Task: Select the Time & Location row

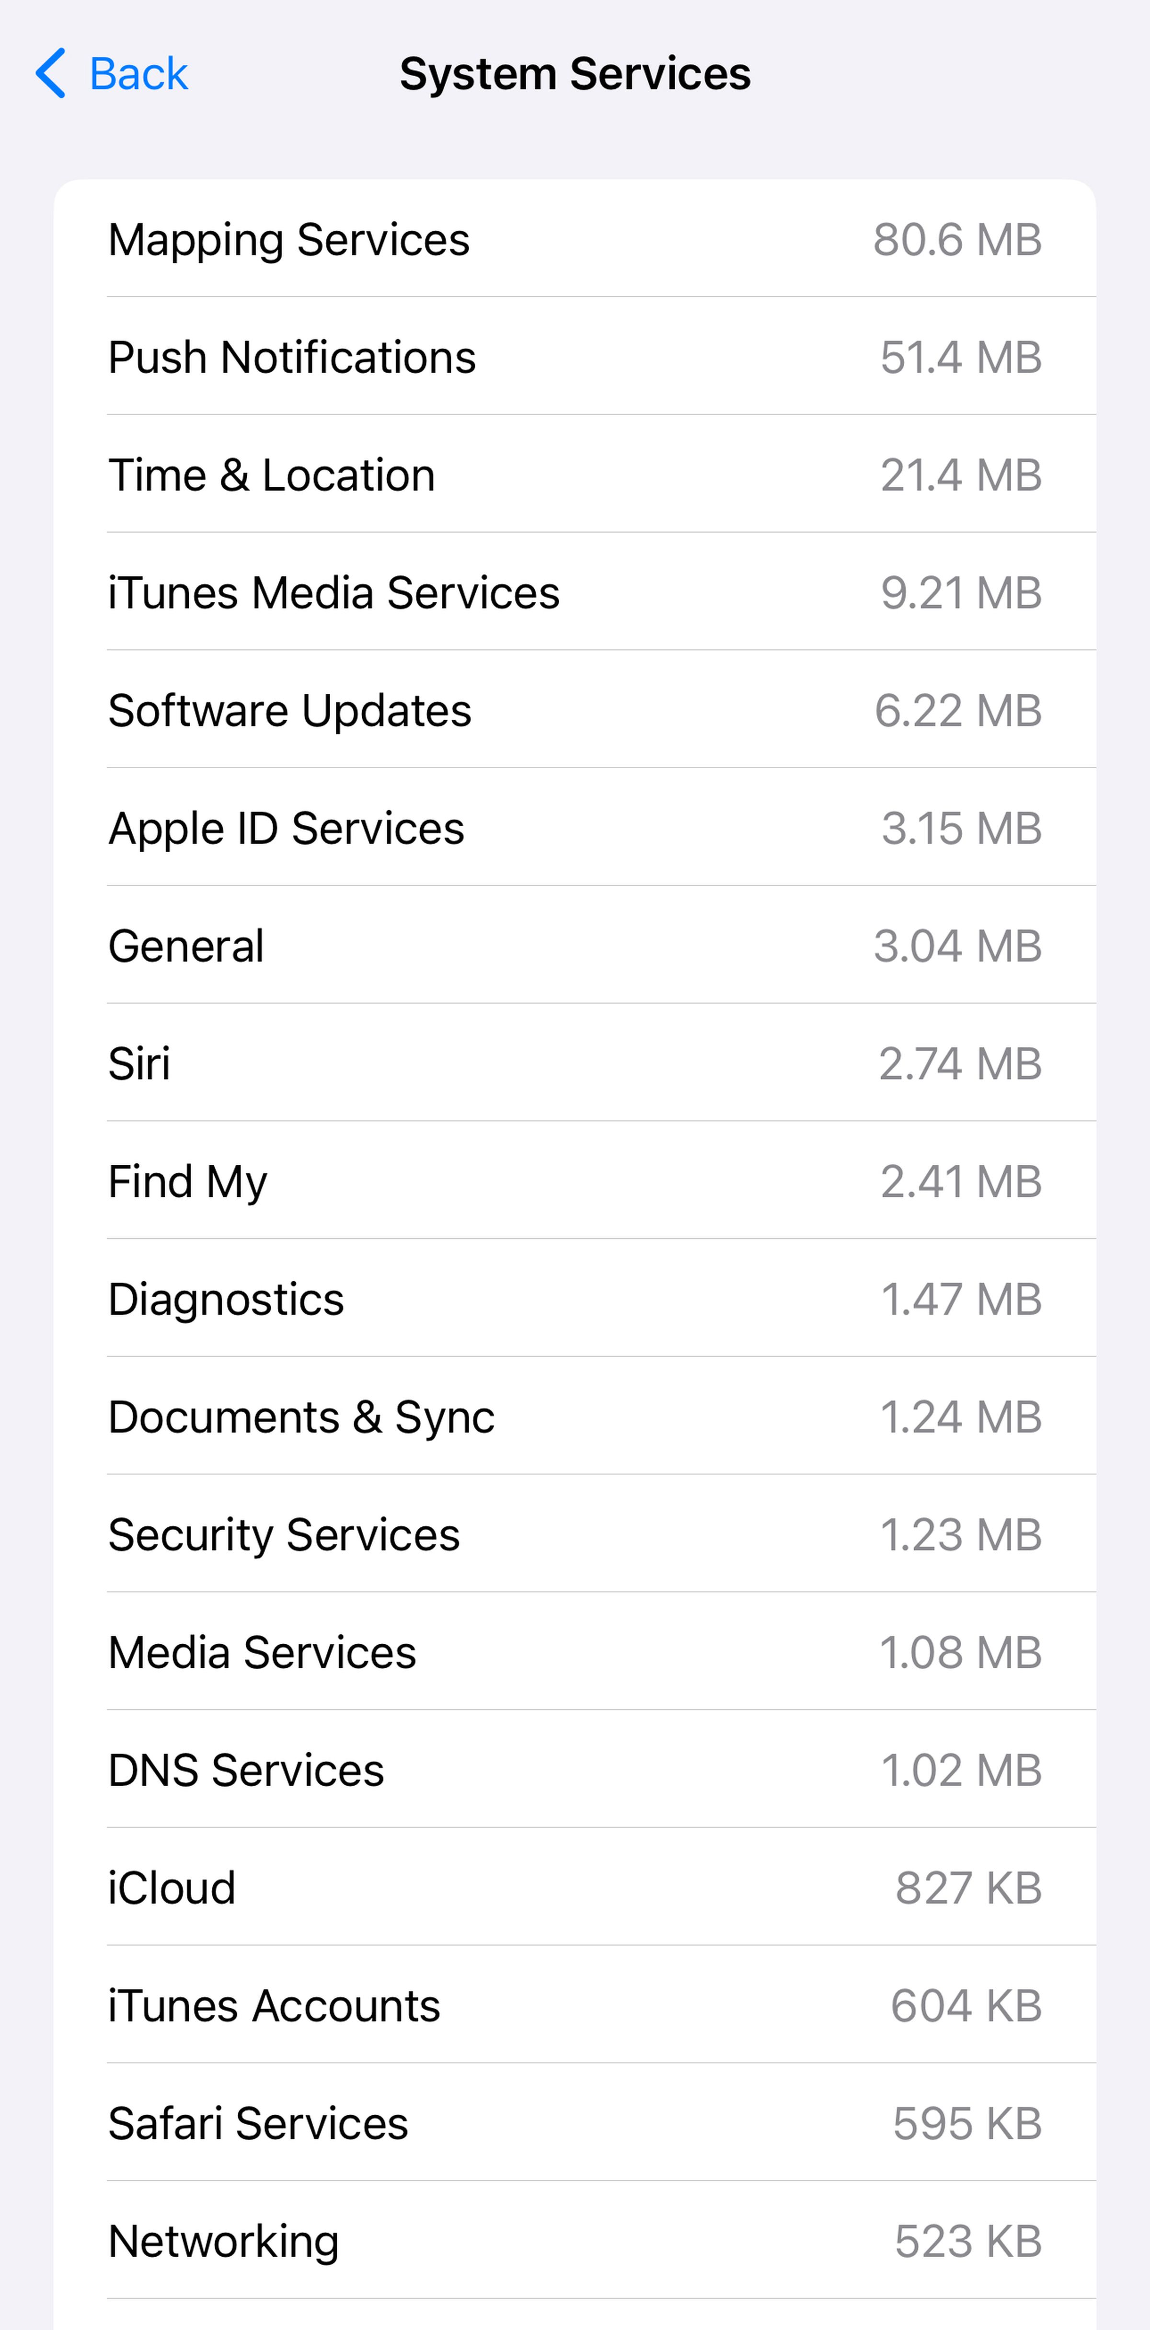Action: coord(575,475)
